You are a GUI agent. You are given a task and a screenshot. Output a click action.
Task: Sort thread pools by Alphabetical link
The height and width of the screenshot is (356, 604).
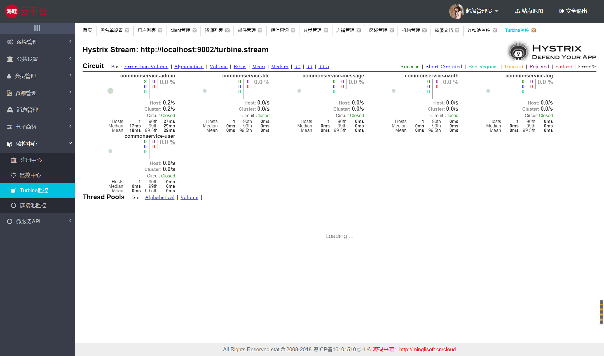coord(160,197)
